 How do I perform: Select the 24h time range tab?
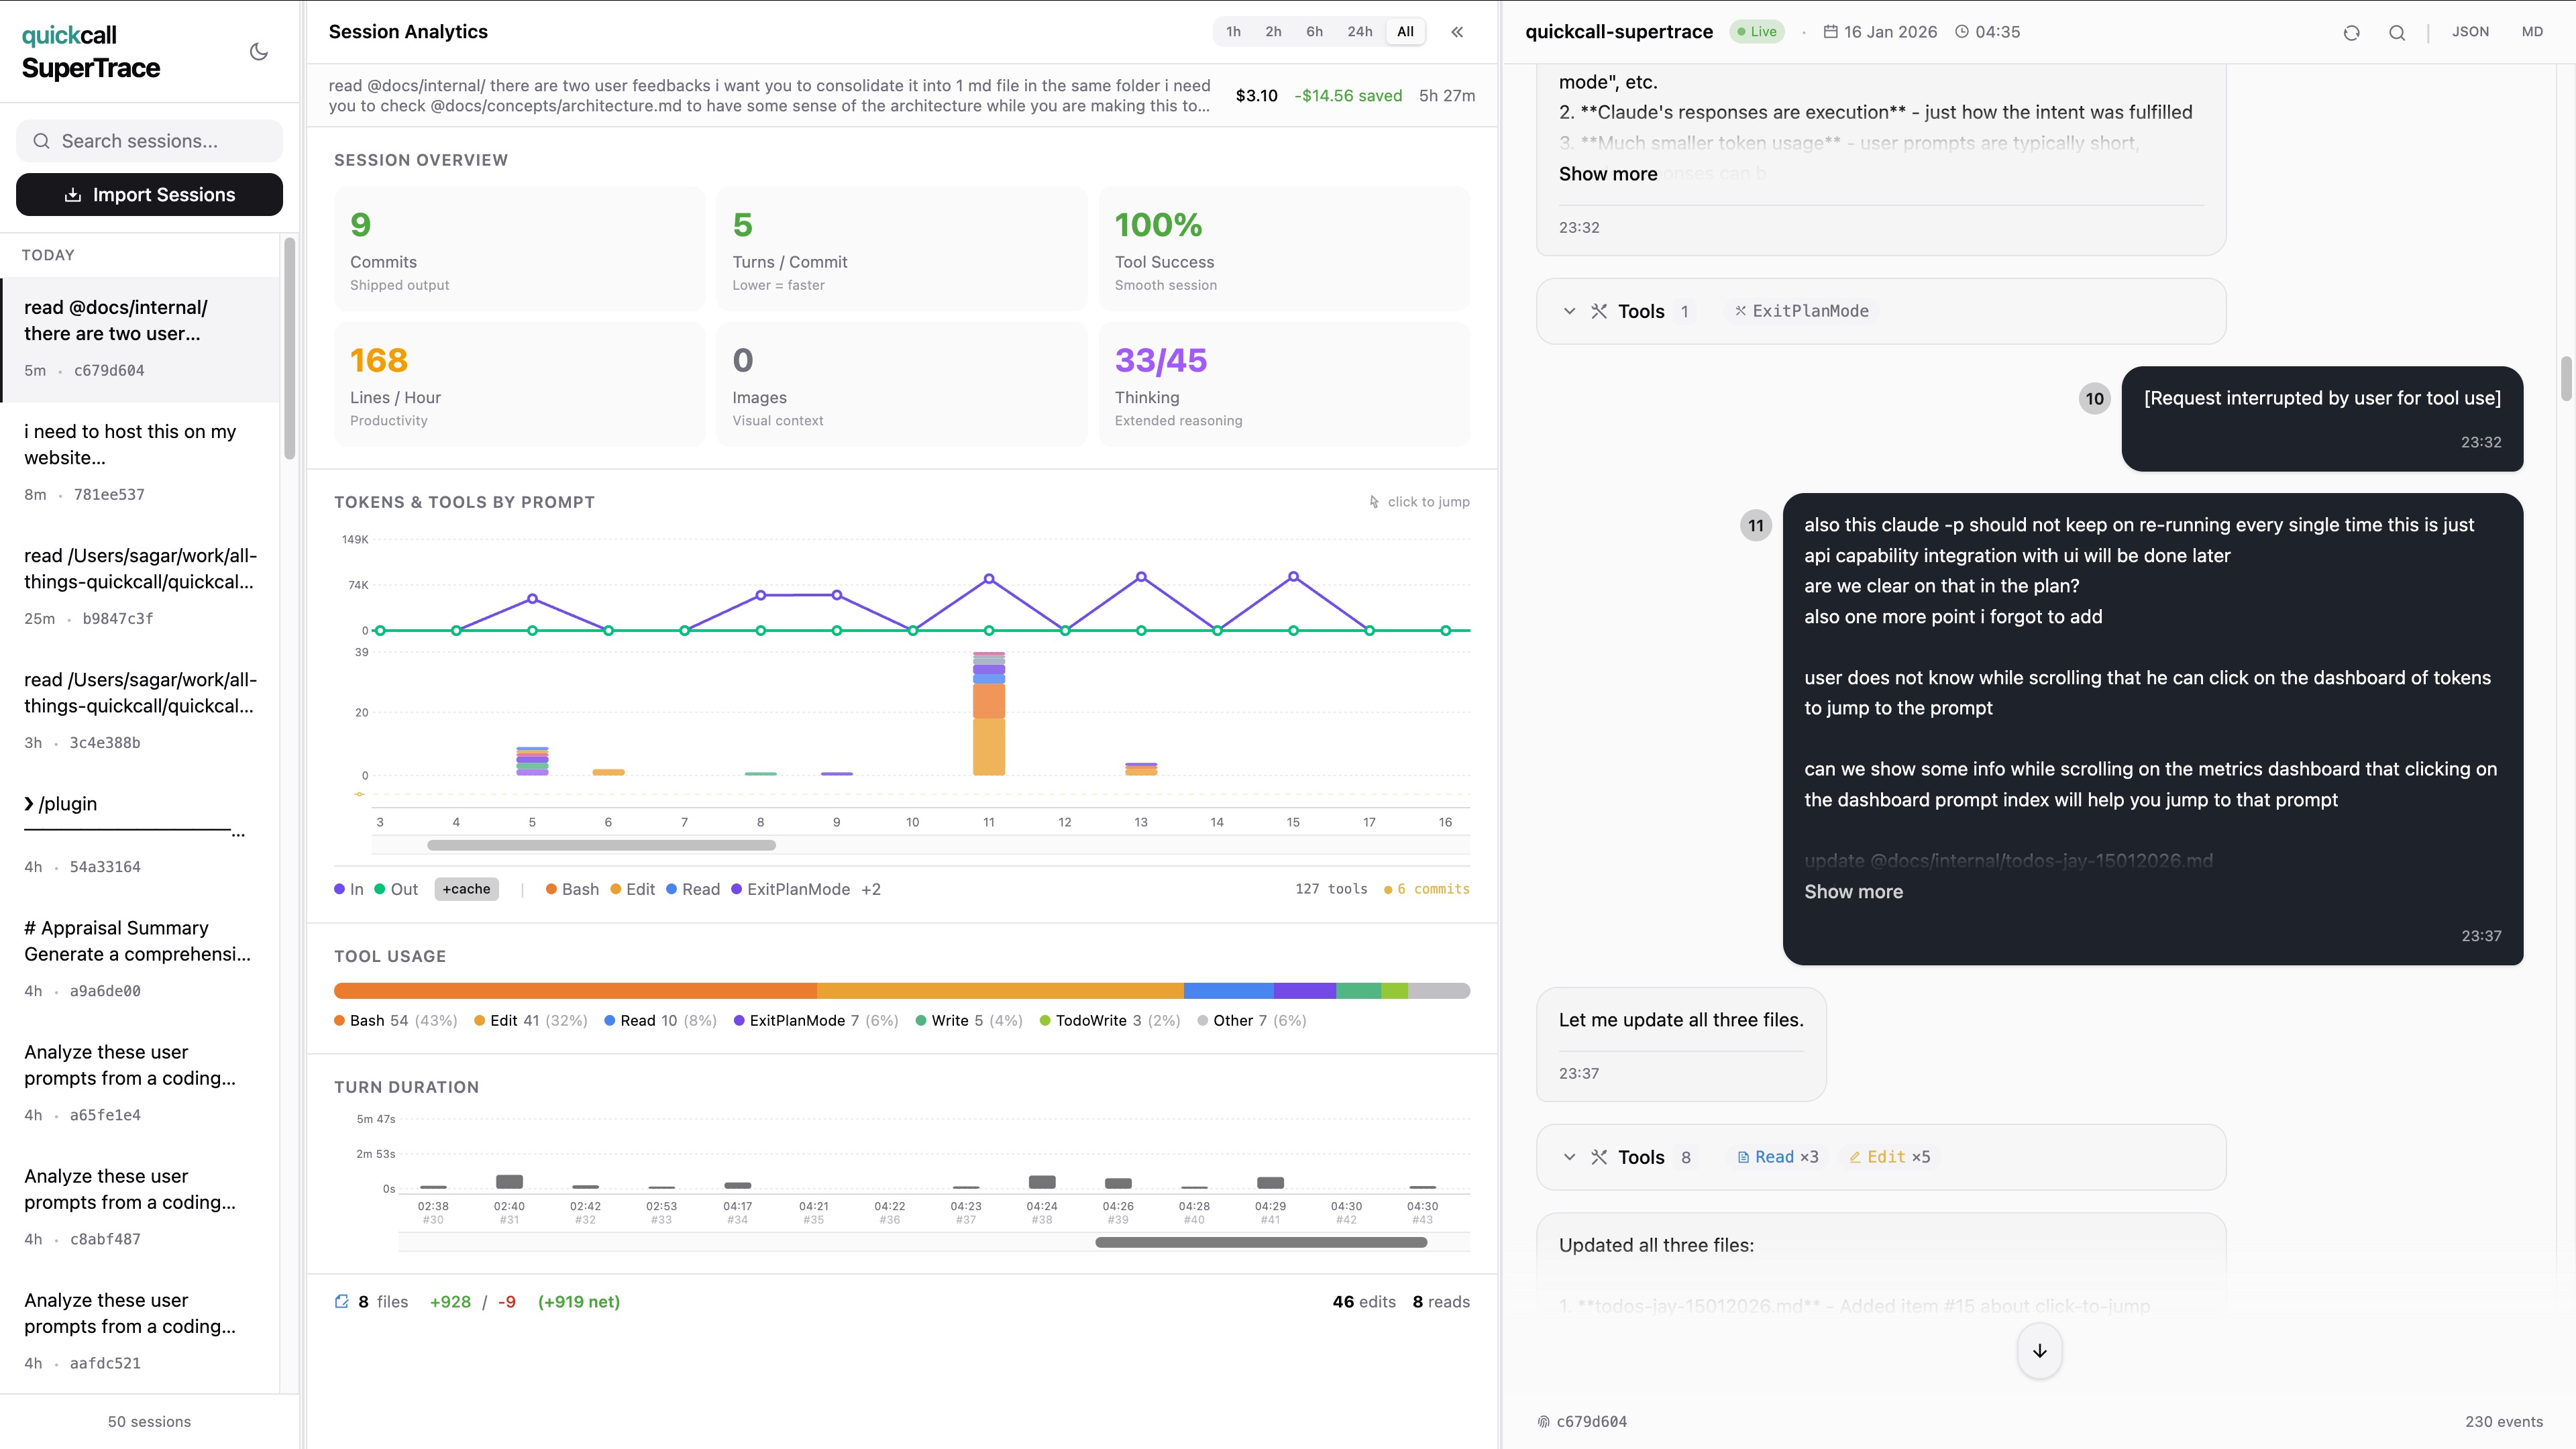coord(1359,32)
